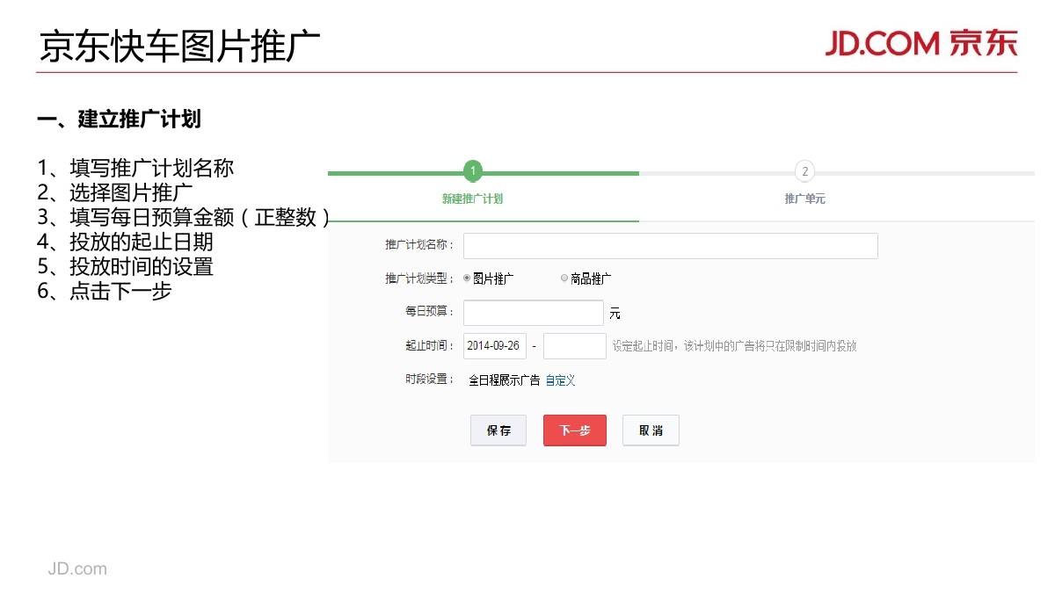Switch to the 推广单元 step tab
1055x593 pixels.
click(x=804, y=199)
